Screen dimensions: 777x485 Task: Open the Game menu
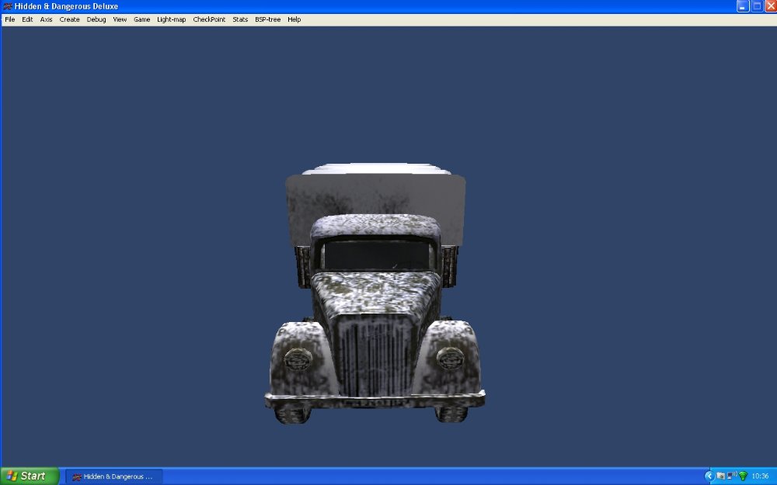click(141, 19)
